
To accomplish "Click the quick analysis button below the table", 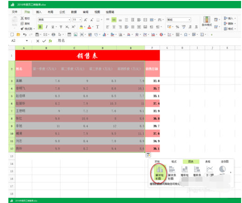I will point(148,155).
